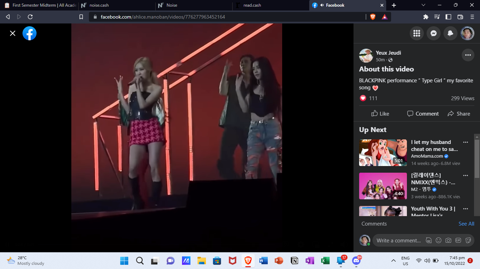Image resolution: width=480 pixels, height=269 pixels.
Task: Share this video
Action: click(x=459, y=114)
